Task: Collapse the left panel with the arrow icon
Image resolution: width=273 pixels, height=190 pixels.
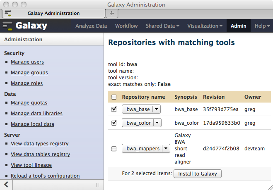Action: tap(6, 185)
